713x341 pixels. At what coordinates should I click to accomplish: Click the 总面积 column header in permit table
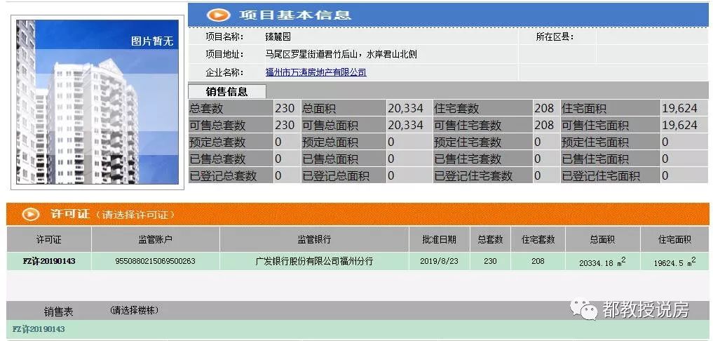602,239
